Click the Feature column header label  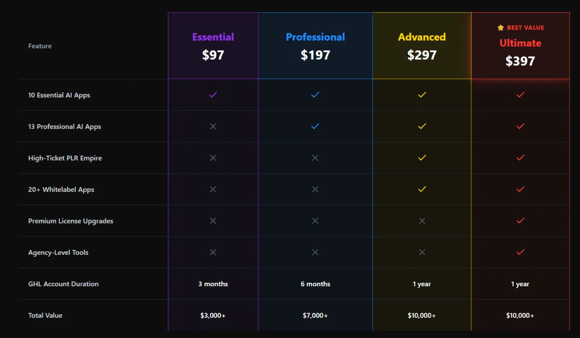point(40,46)
